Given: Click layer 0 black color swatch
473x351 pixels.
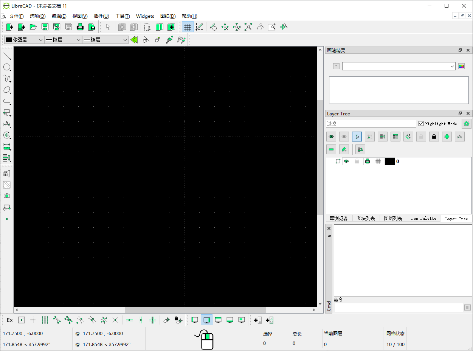Looking at the screenshot, I should point(390,161).
